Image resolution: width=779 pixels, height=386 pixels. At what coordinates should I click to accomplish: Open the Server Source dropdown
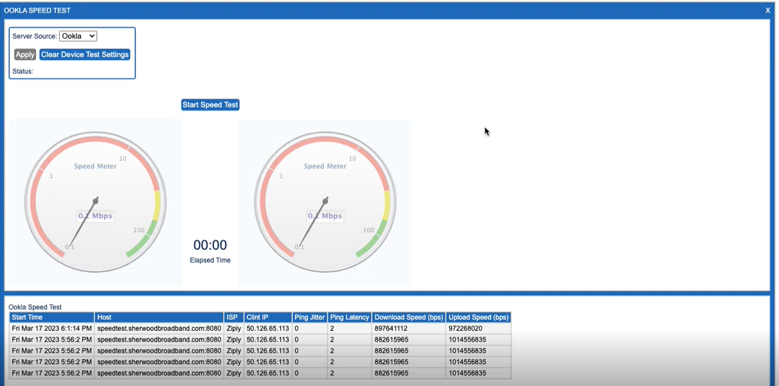click(78, 36)
